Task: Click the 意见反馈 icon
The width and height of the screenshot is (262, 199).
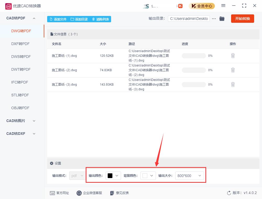Action: tap(112, 193)
